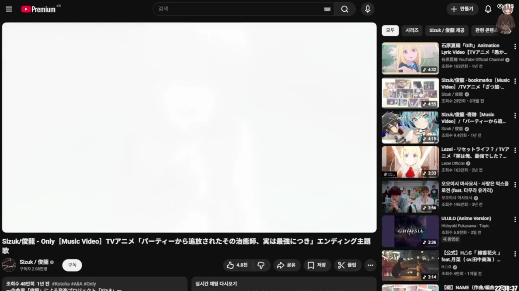Viewport: 519px width, 291px height.
Task: Open options menu for H△G 線香花火 video
Action: [x=515, y=254]
